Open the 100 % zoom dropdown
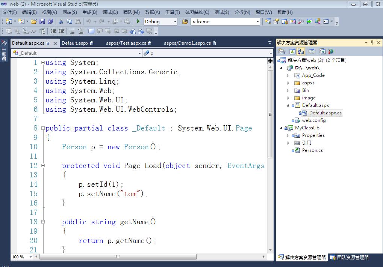 31,257
